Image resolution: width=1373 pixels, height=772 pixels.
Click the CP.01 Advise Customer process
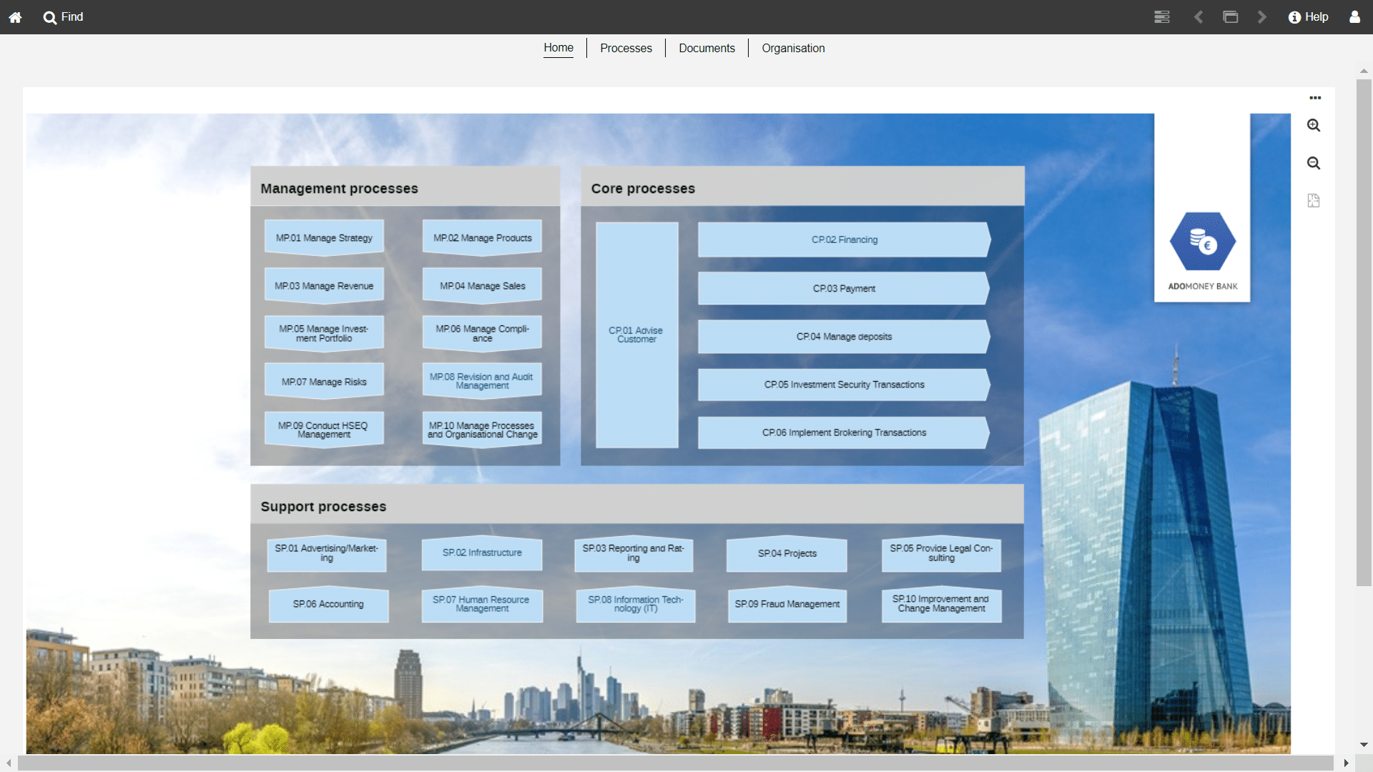point(636,335)
